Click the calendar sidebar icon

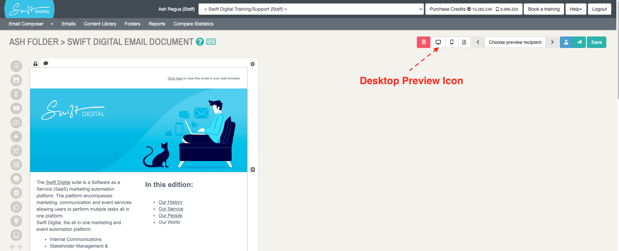(16, 193)
